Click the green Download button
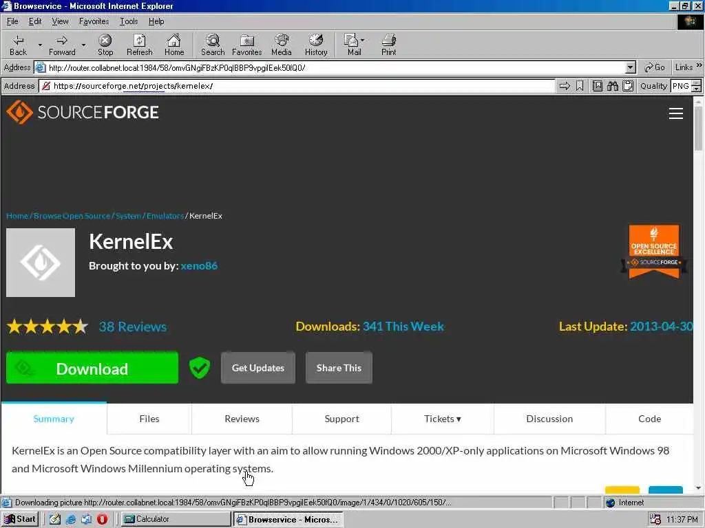Viewport: 705px width, 528px height. pos(92,368)
